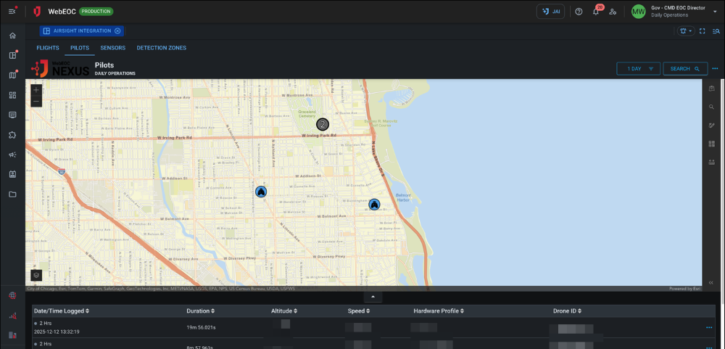Open the Home icon in left sidebar
The image size is (725, 349).
[x=12, y=36]
